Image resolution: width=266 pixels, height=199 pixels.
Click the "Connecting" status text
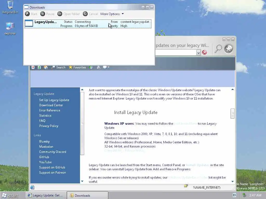click(x=83, y=22)
